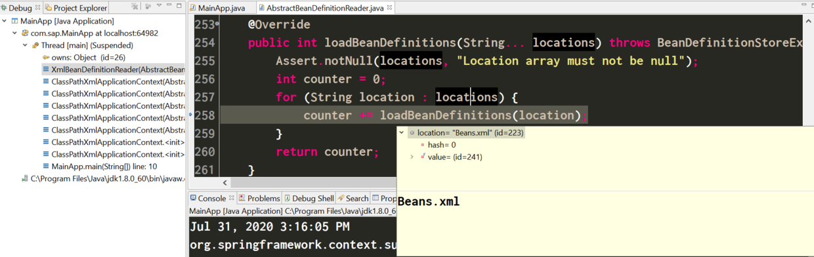Click editor horizontal scrollbar left arrow
This screenshot has height=257, width=814.
(x=226, y=183)
